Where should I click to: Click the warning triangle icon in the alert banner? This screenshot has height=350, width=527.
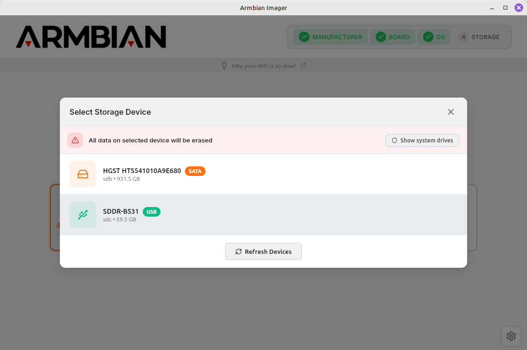(x=75, y=140)
